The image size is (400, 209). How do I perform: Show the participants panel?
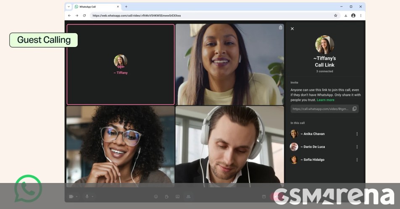(x=188, y=196)
